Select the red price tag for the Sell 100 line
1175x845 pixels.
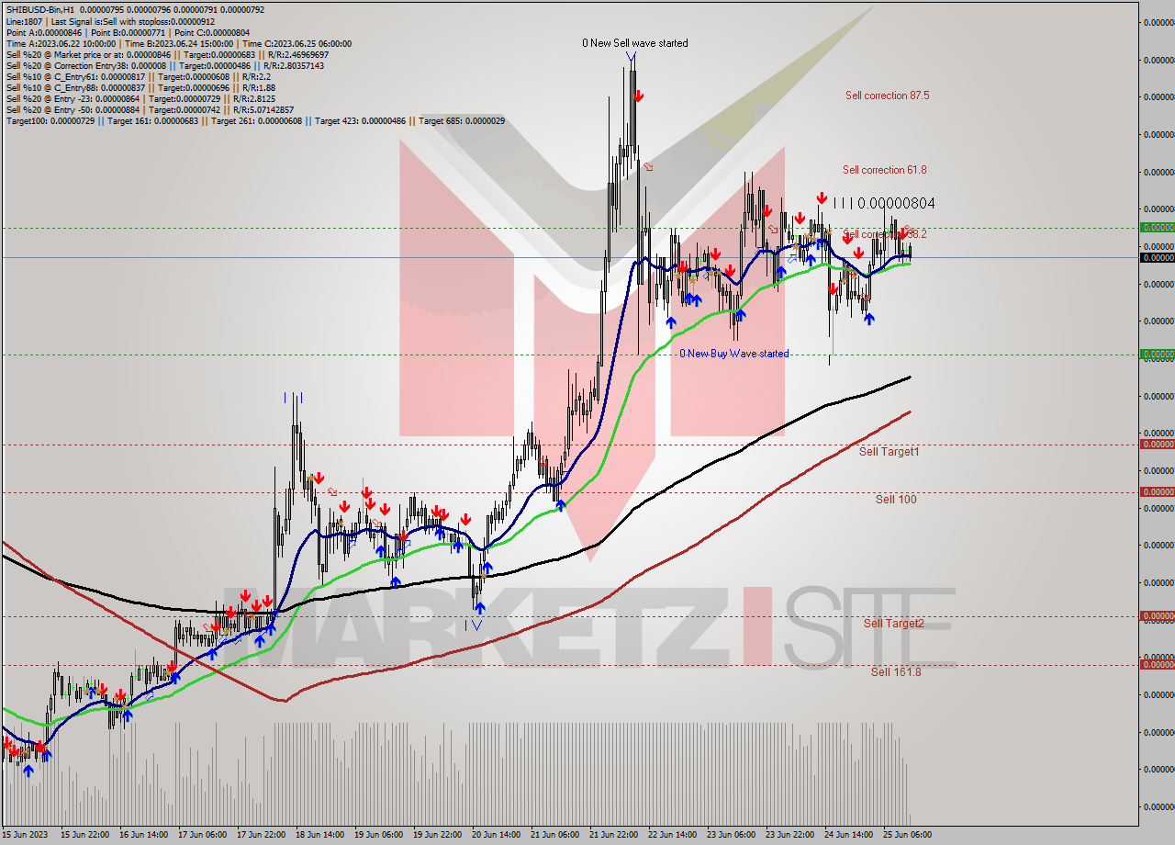click(x=1157, y=491)
